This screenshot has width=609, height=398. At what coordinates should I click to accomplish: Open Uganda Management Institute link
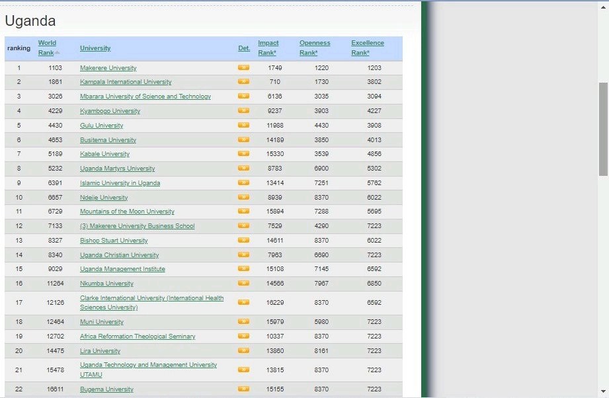click(122, 269)
